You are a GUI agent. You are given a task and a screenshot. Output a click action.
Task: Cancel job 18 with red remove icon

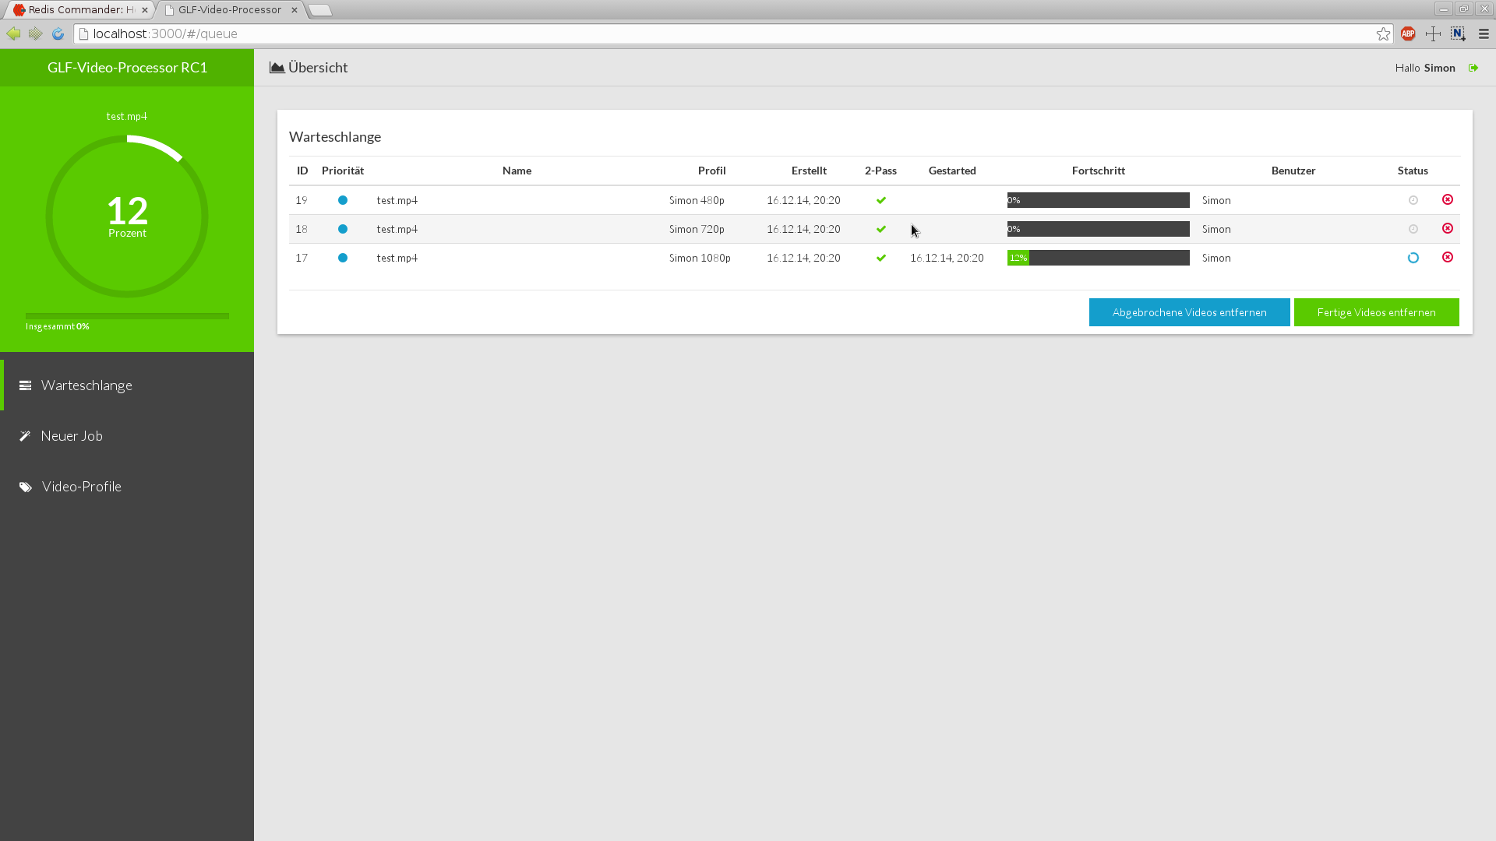(x=1448, y=228)
